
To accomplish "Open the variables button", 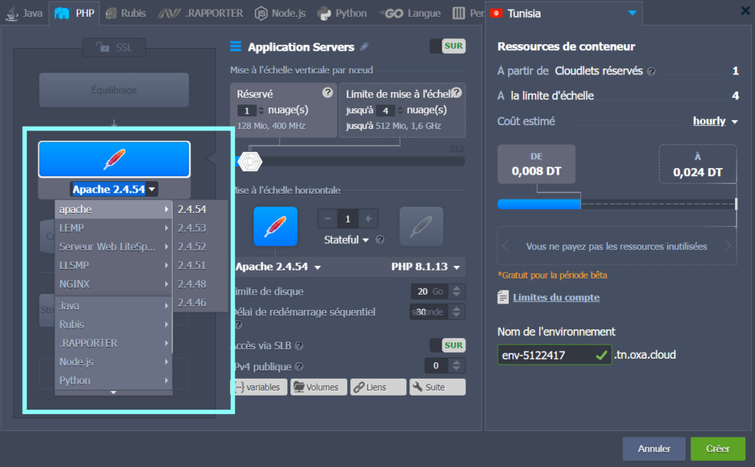I will [259, 387].
